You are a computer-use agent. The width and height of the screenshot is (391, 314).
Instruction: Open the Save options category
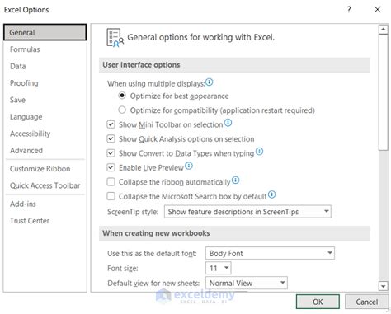point(45,100)
